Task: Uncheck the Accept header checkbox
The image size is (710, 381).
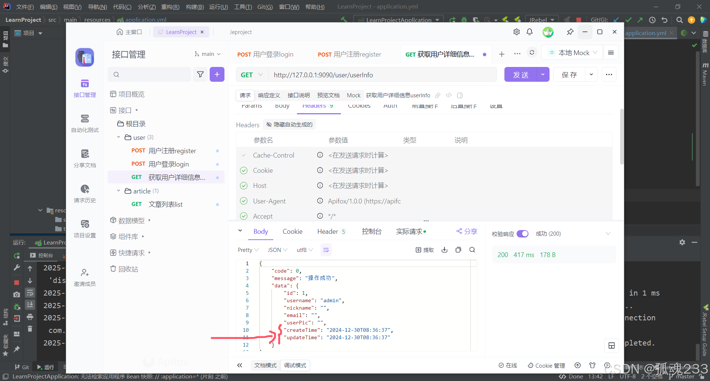Action: point(244,216)
